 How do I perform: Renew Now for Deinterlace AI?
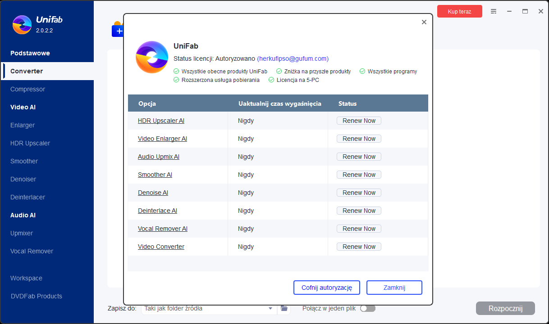click(359, 211)
